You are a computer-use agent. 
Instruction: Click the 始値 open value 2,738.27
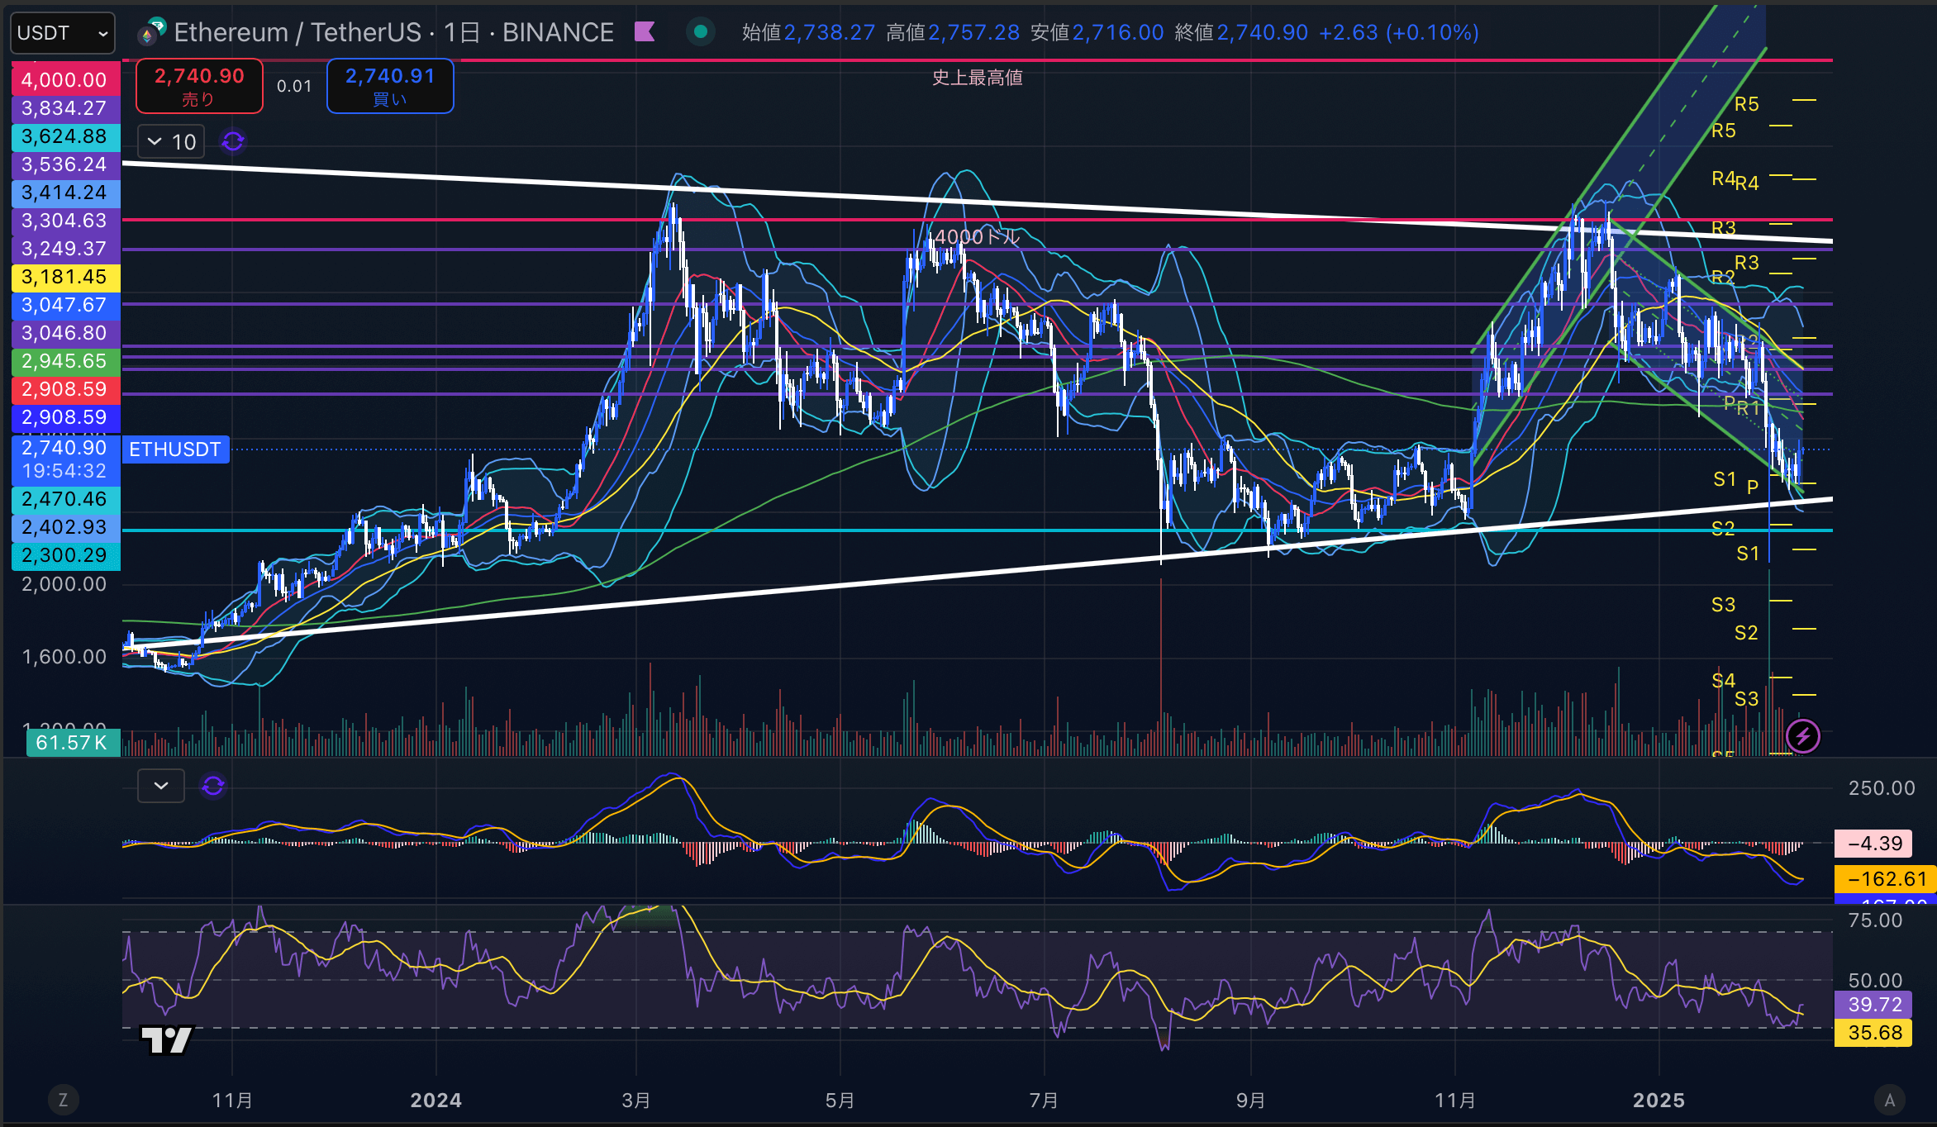[x=829, y=32]
